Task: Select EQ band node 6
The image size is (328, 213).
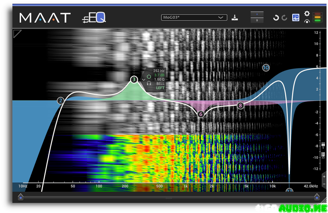Action: pos(201,114)
